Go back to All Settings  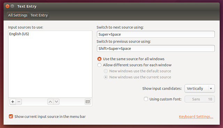(18, 15)
